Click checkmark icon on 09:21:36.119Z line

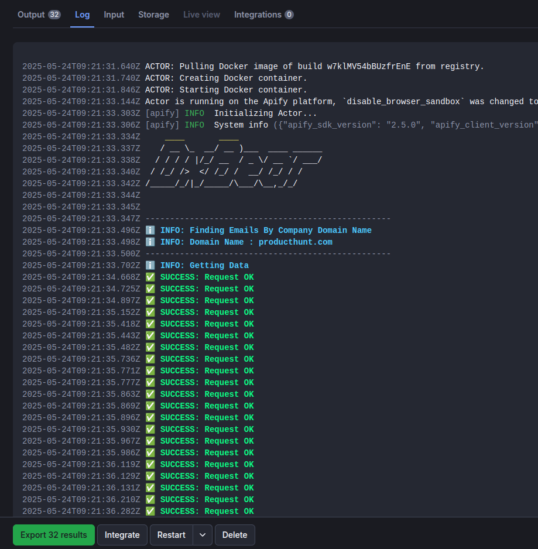(x=150, y=464)
